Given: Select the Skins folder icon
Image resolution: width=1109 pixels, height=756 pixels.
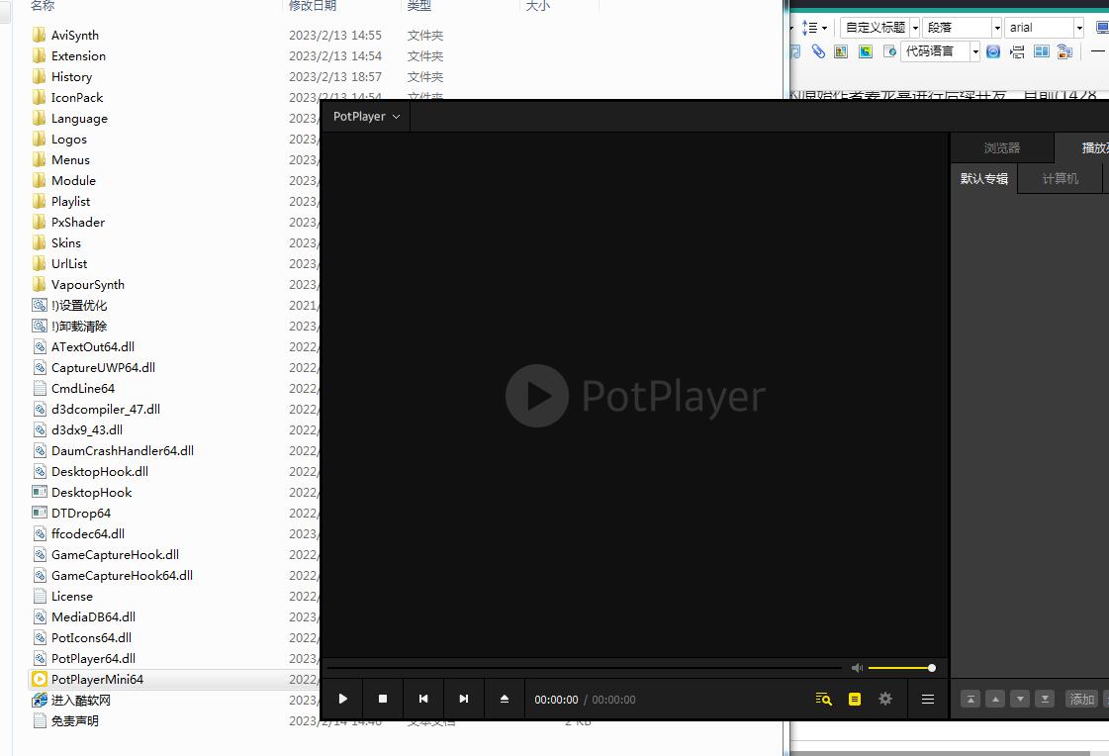Looking at the screenshot, I should click(x=40, y=242).
